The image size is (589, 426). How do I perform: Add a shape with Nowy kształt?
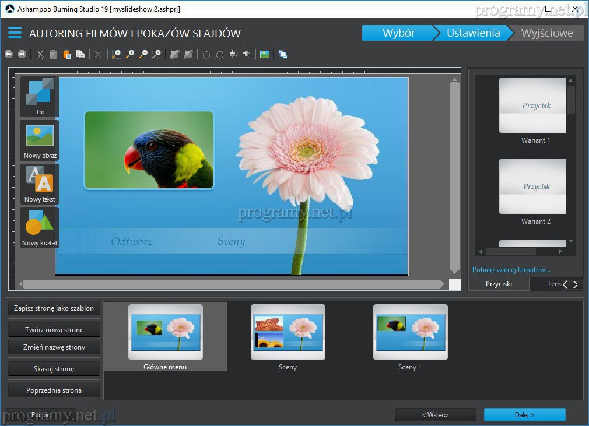pos(40,228)
